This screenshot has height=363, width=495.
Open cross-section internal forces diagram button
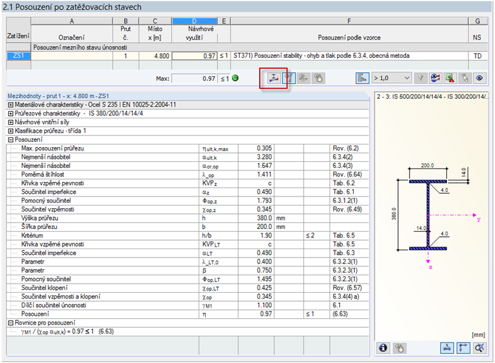[274, 78]
